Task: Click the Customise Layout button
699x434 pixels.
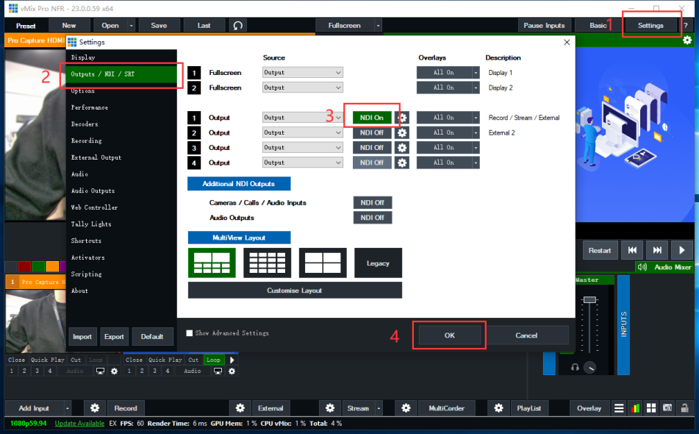Action: 295,291
